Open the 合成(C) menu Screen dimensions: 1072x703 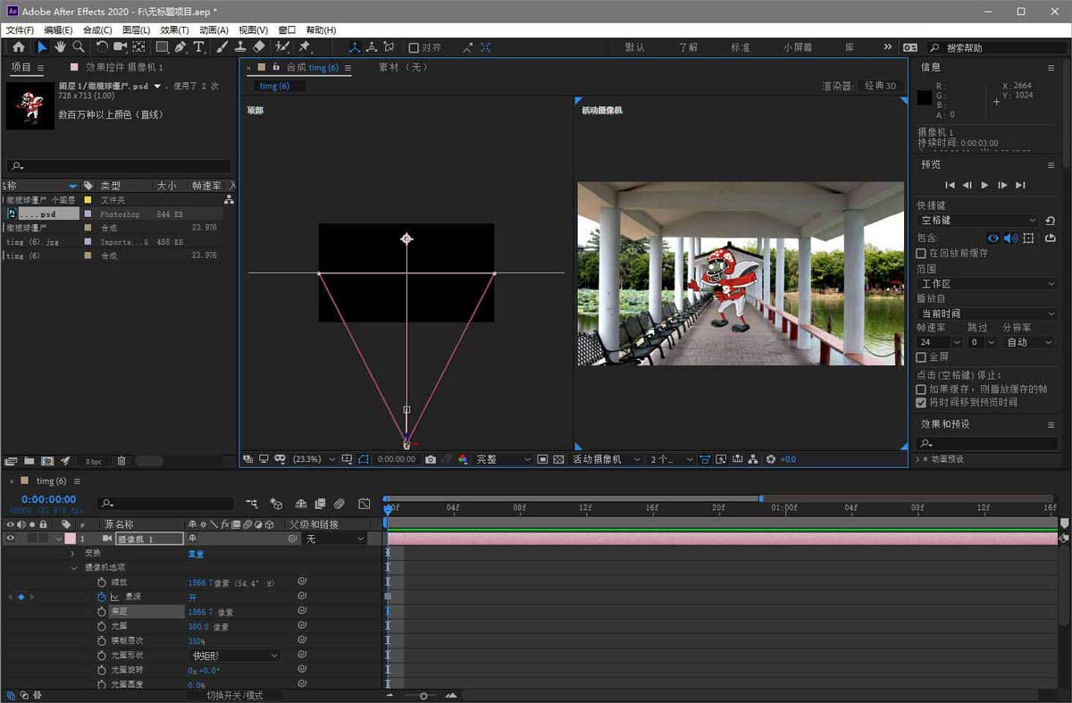(97, 30)
